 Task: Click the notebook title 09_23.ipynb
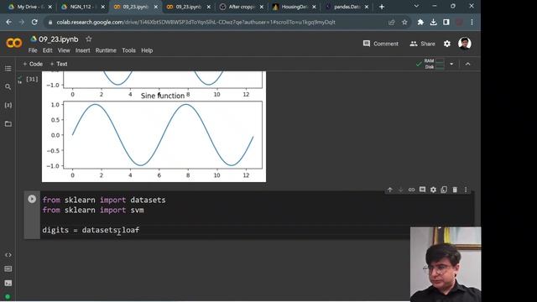58,39
